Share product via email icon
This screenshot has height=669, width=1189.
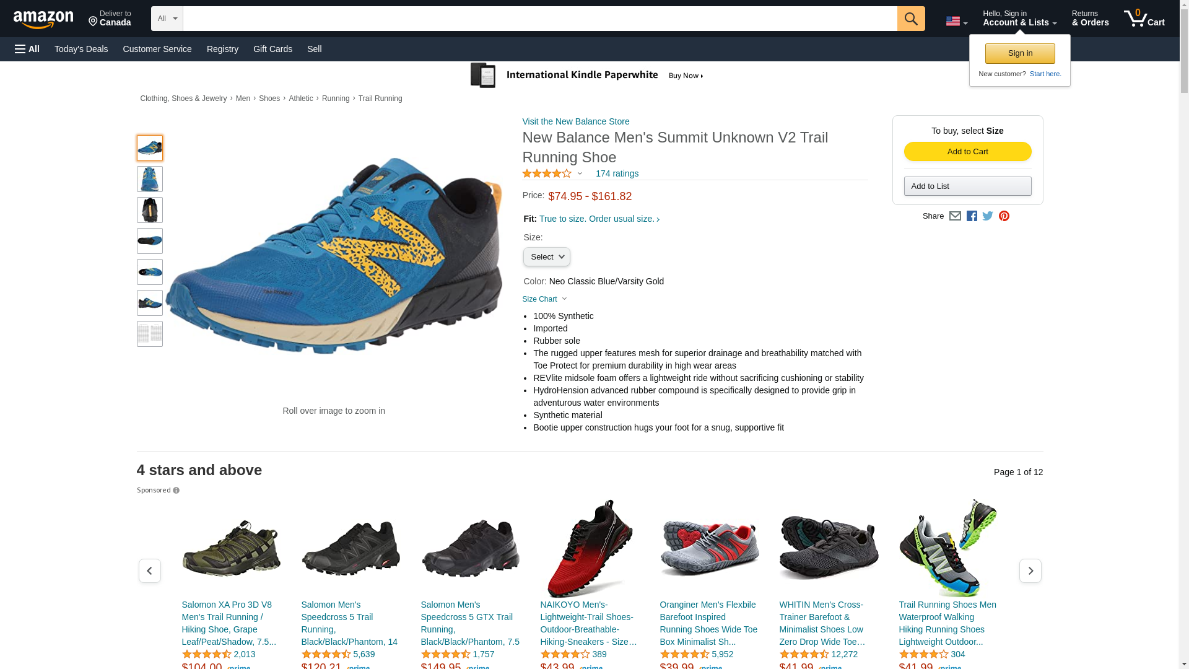(955, 216)
